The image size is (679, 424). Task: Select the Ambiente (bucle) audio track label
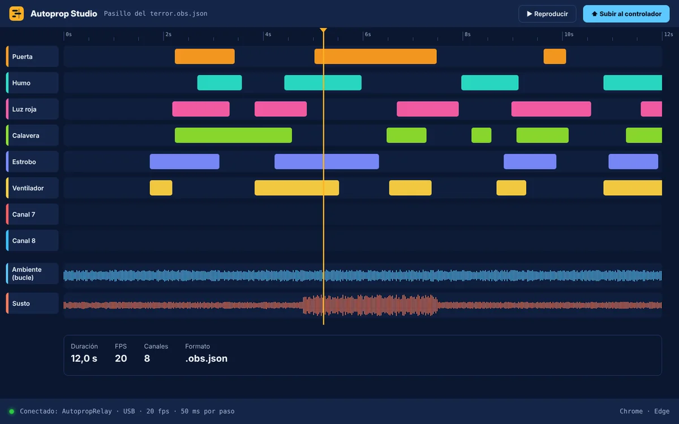pos(32,274)
